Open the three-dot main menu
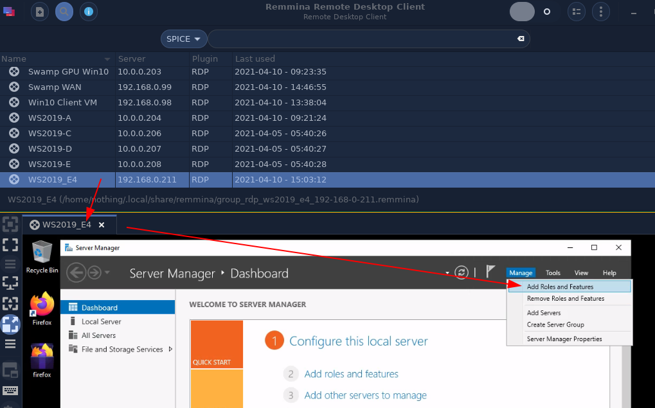Image resolution: width=655 pixels, height=408 pixels. coord(601,12)
